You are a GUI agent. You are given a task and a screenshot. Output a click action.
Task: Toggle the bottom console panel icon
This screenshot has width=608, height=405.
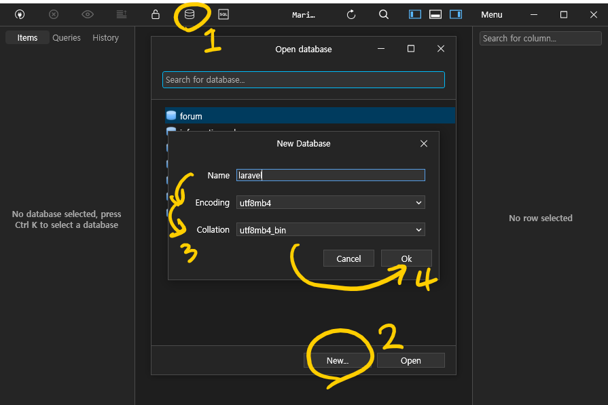point(435,15)
